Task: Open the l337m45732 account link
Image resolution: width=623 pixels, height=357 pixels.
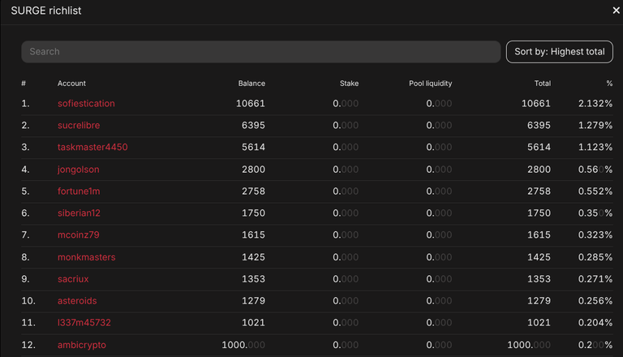Action: (x=84, y=323)
